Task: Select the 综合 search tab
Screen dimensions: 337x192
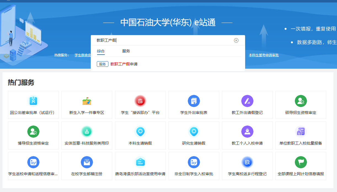Action: coord(101,51)
